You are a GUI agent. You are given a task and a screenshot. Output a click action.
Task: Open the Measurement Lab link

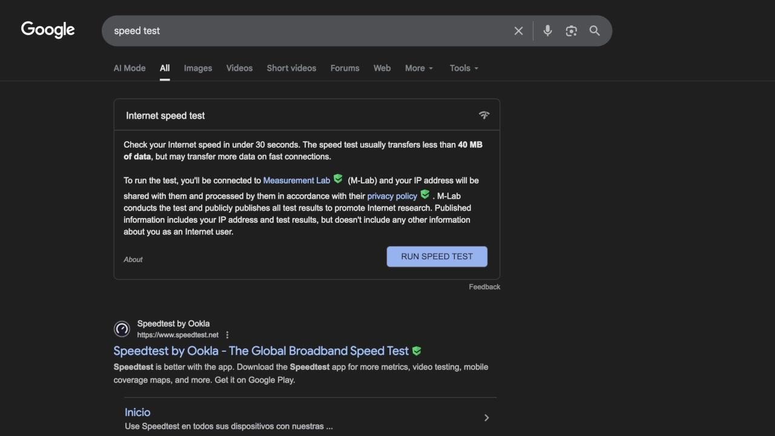tap(297, 180)
